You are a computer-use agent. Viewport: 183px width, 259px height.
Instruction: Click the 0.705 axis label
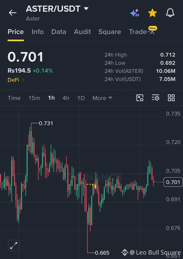173,171
